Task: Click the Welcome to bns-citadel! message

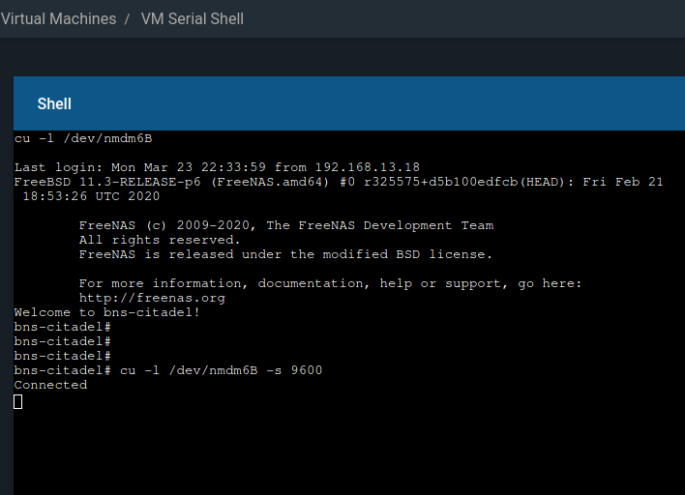Action: [107, 312]
